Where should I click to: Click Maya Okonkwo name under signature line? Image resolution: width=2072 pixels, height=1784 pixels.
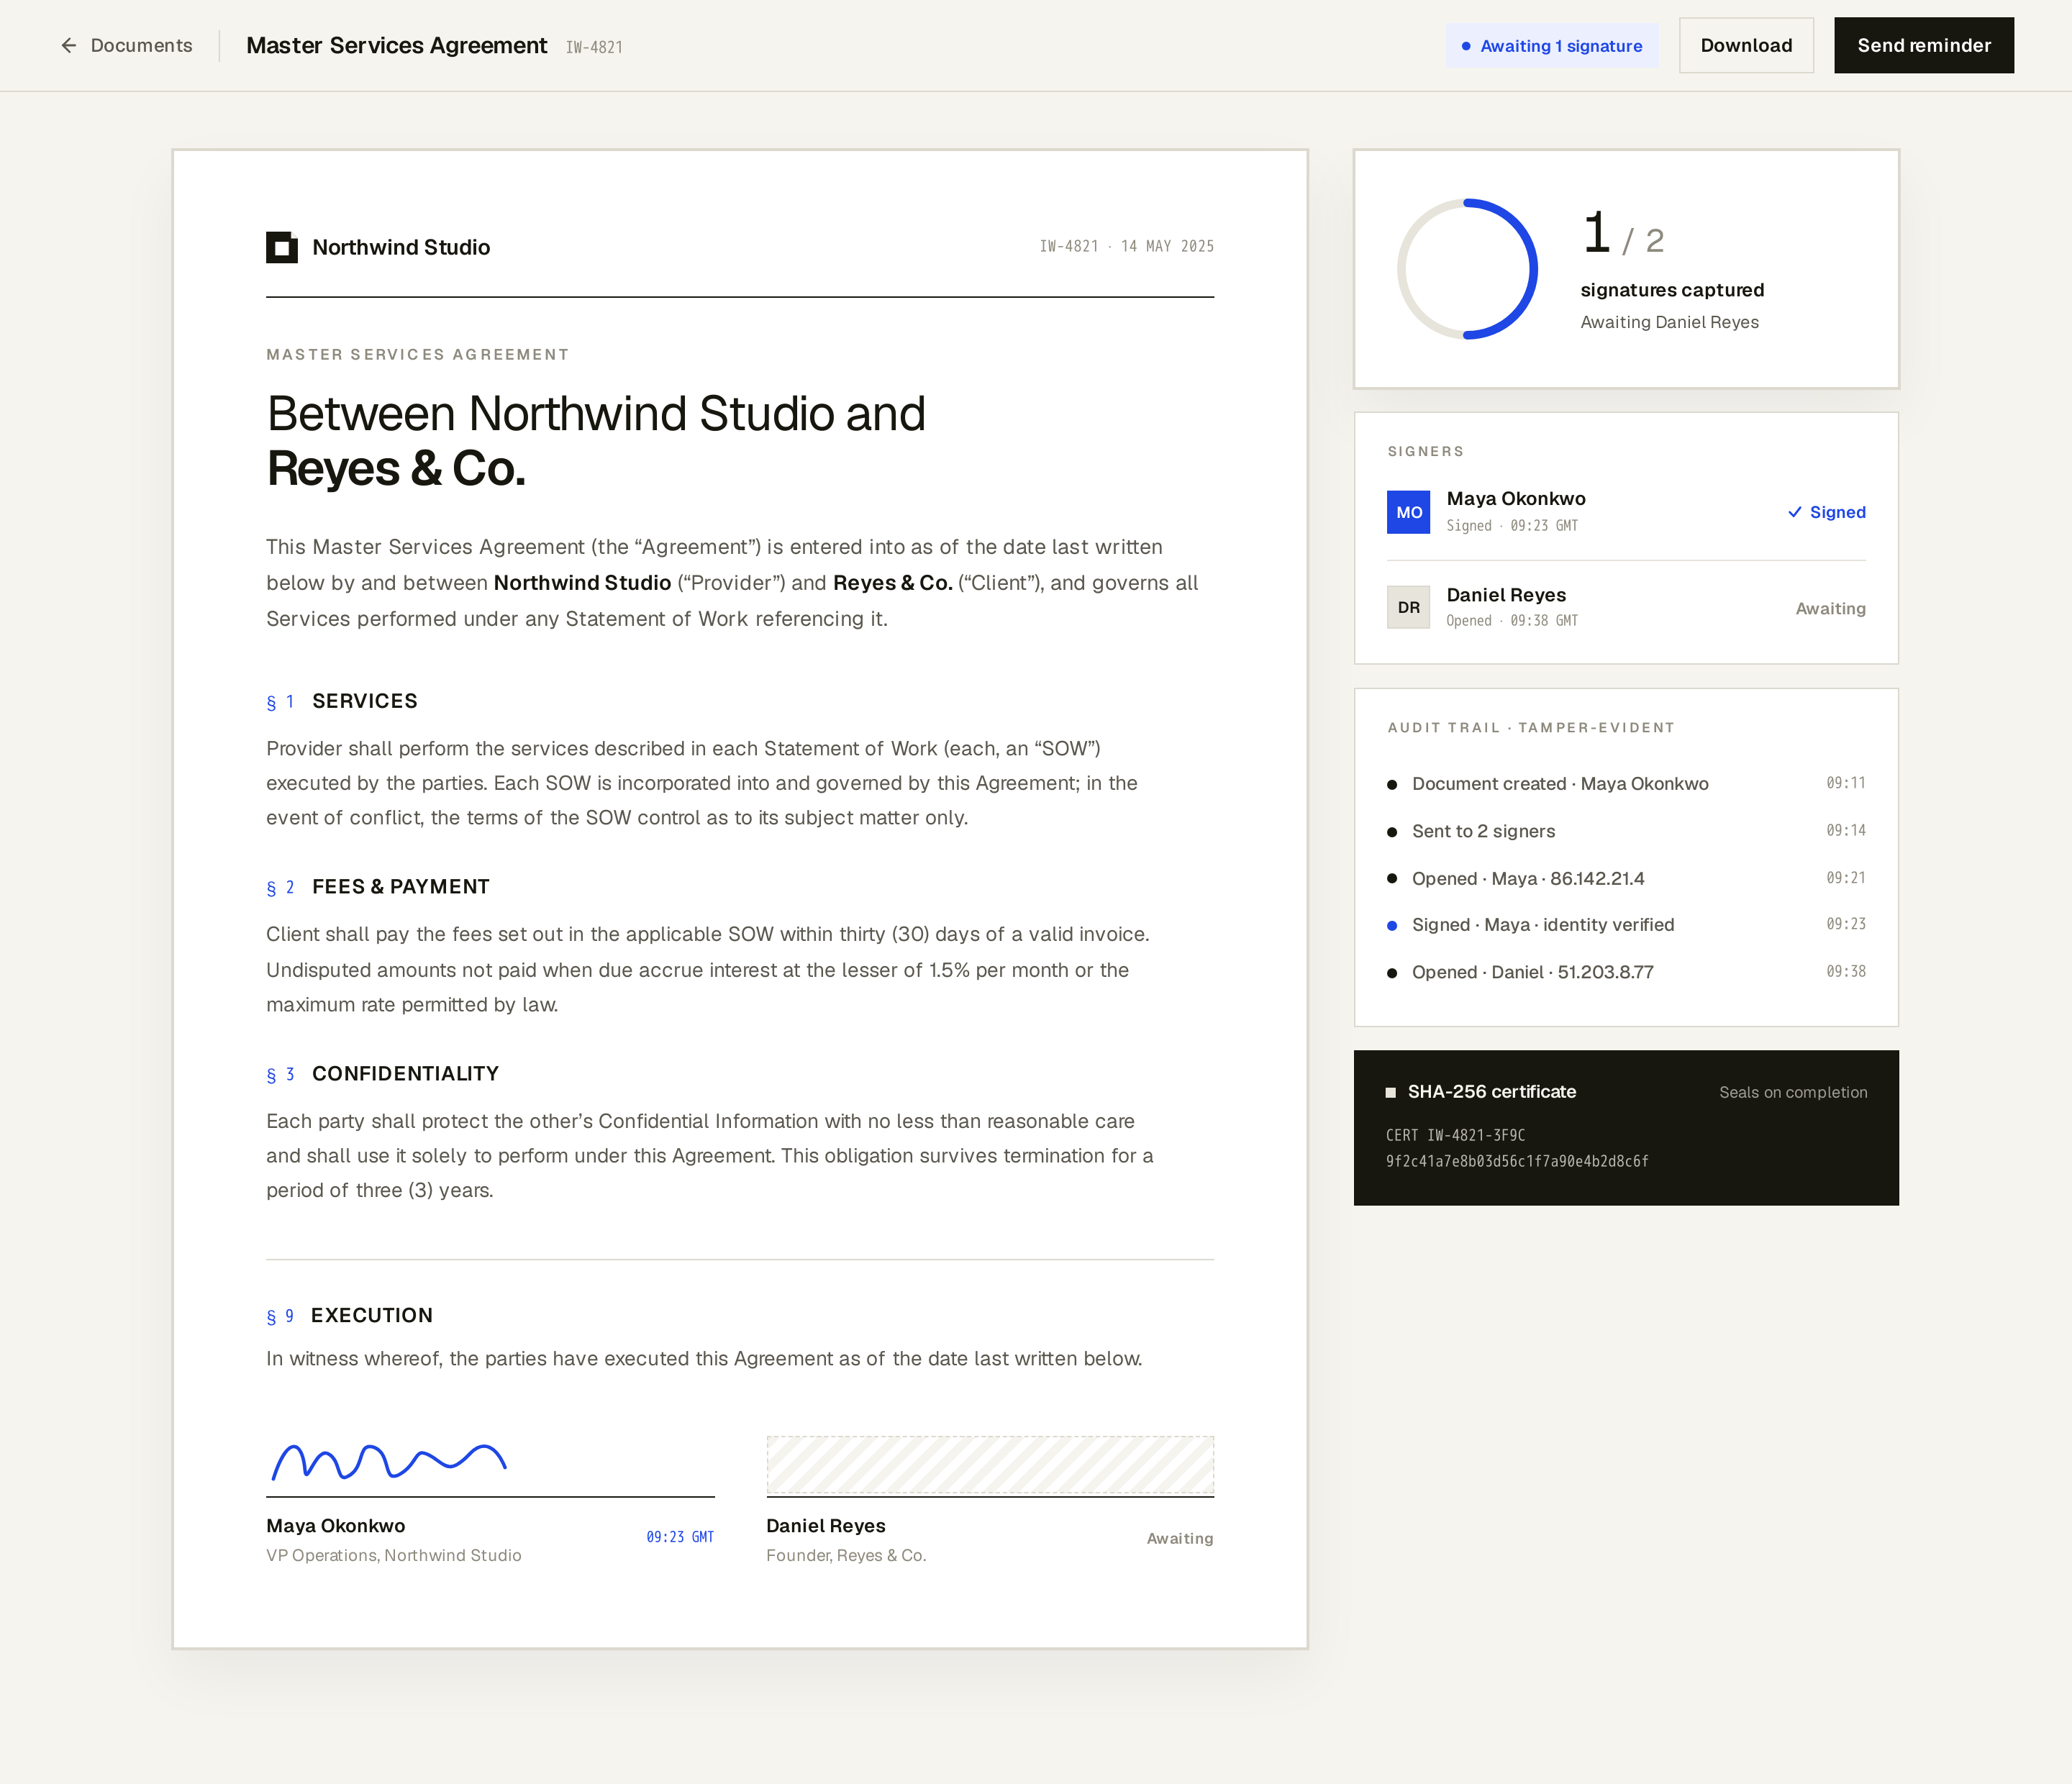point(335,1526)
